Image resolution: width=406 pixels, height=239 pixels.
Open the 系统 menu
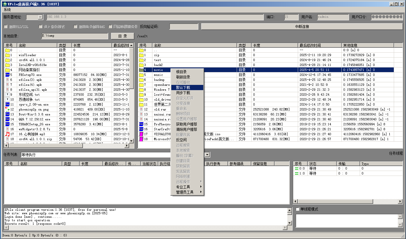tap(7, 10)
